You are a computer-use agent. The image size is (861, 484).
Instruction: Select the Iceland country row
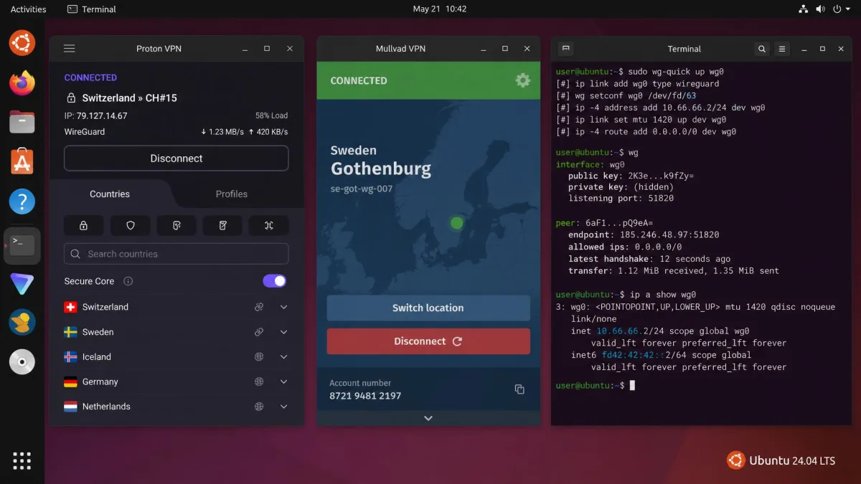(x=177, y=356)
